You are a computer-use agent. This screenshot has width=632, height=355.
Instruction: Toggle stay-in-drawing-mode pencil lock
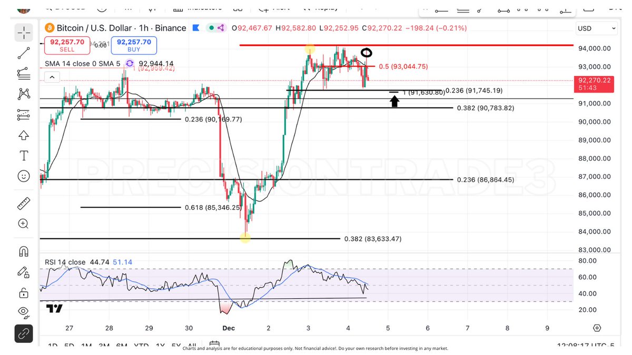pyautogui.click(x=24, y=272)
